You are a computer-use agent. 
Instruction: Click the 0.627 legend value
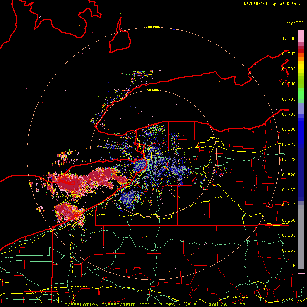[289, 144]
